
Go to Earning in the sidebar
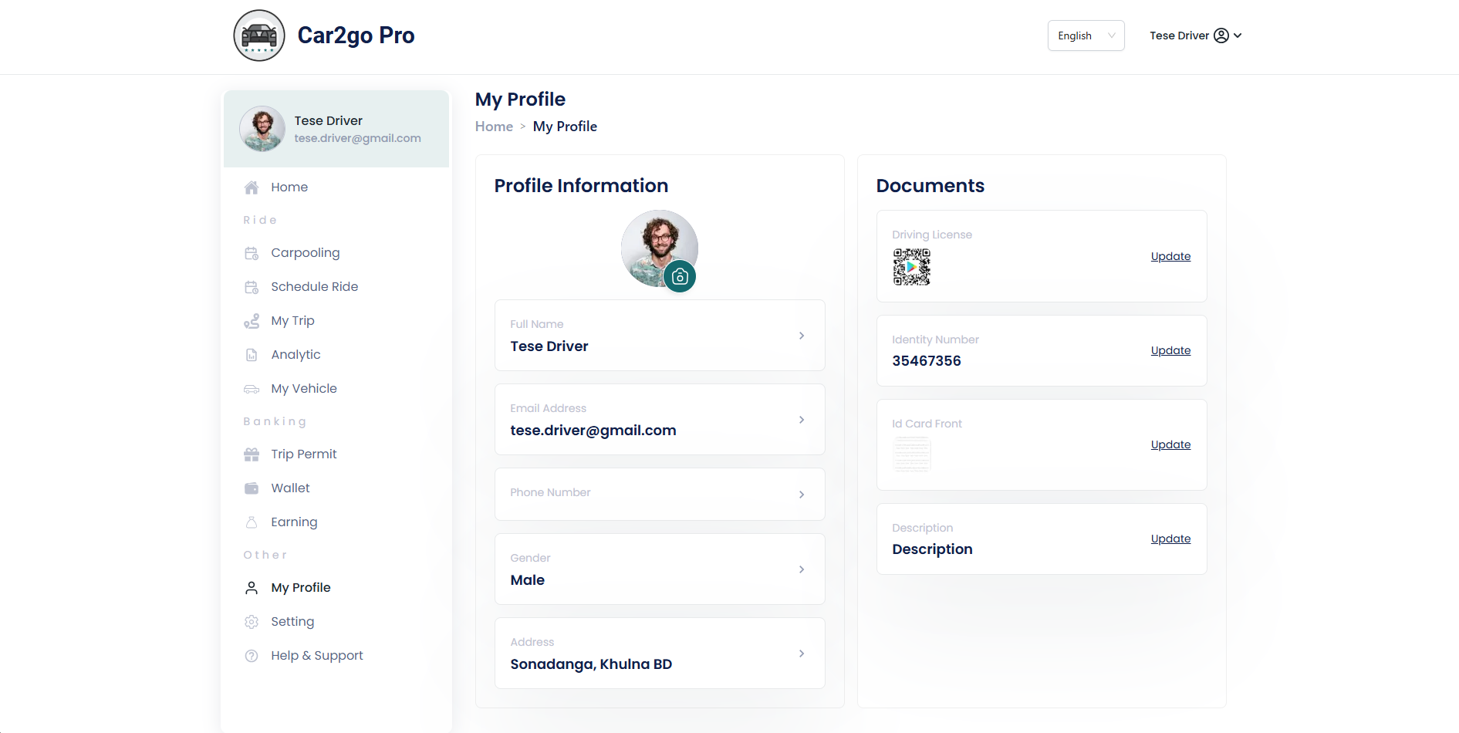pos(294,522)
